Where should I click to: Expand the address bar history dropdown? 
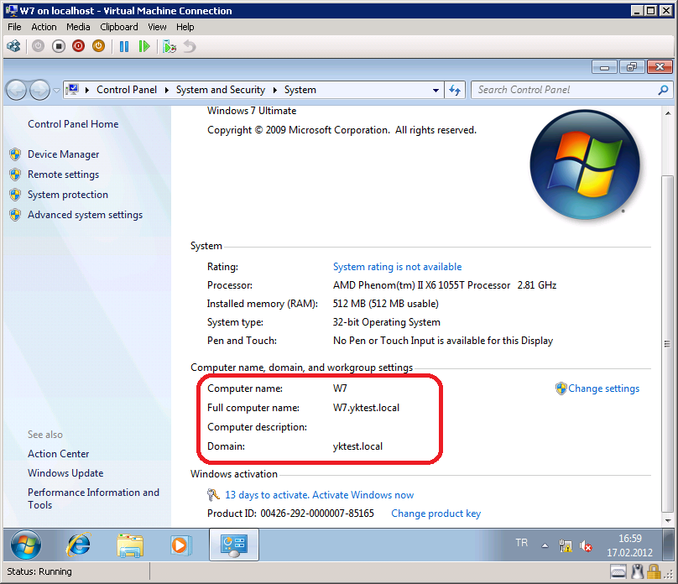(x=435, y=90)
